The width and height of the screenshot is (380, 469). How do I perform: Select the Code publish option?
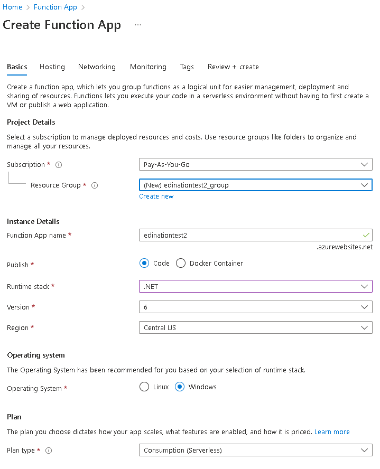pos(143,263)
